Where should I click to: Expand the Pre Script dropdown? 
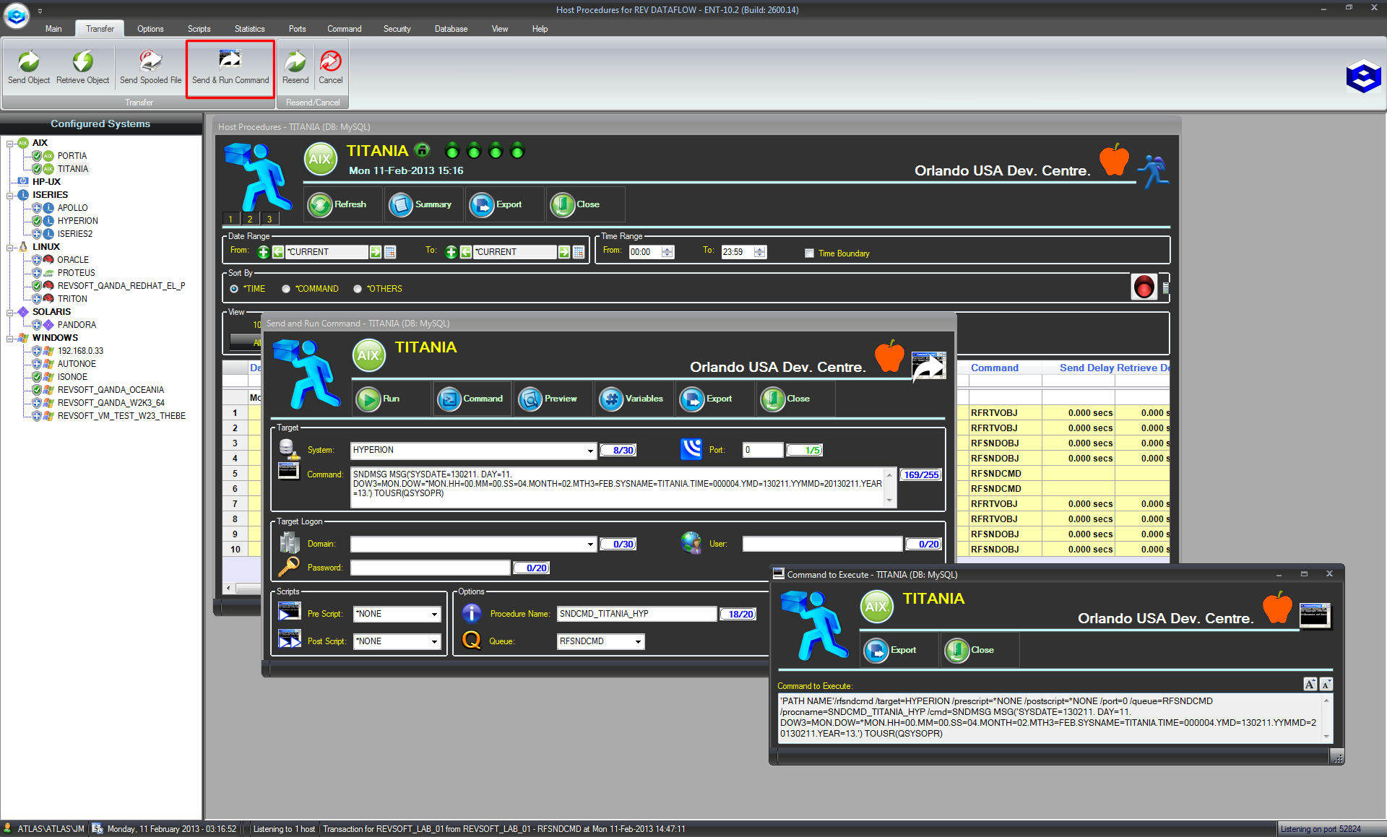[x=434, y=614]
